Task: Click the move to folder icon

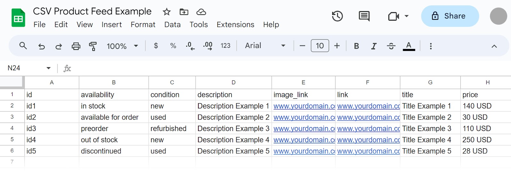Action: (184, 12)
